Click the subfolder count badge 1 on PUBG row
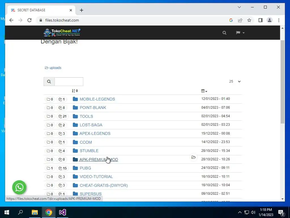This screenshot has height=218, width=290. click(x=50, y=168)
